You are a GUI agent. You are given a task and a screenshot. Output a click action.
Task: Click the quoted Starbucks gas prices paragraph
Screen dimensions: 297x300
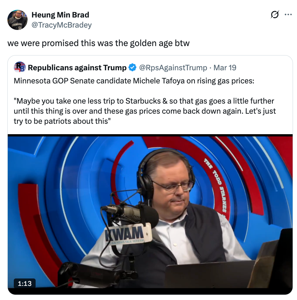click(144, 111)
